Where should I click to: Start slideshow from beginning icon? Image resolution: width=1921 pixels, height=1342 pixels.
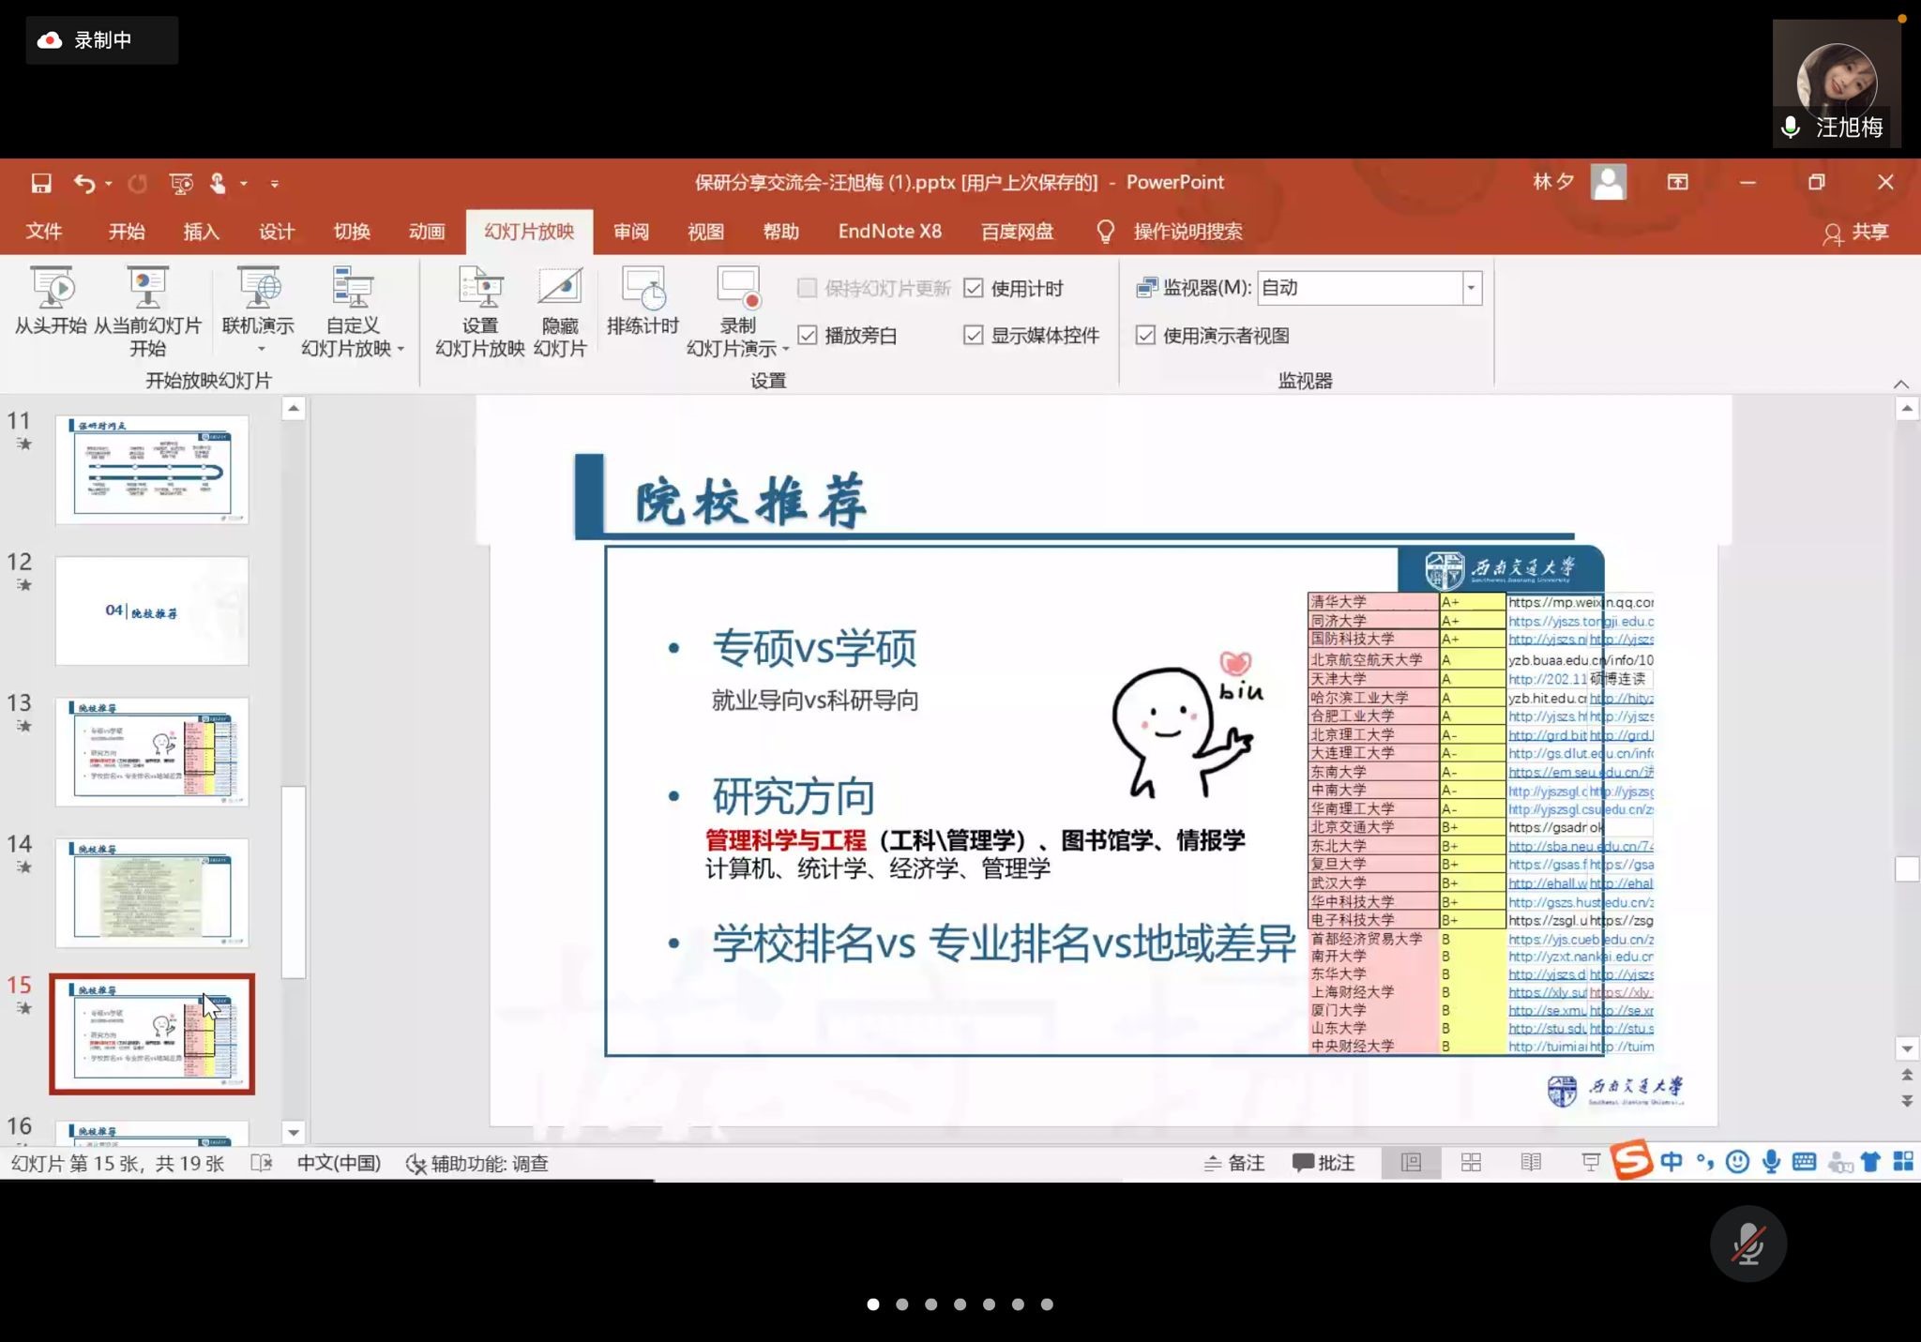coord(52,289)
